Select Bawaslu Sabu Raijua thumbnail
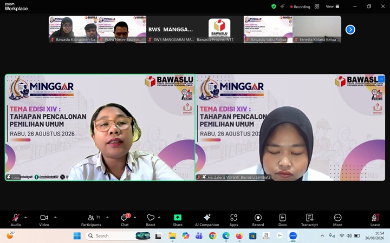390x243 pixels. click(268, 29)
